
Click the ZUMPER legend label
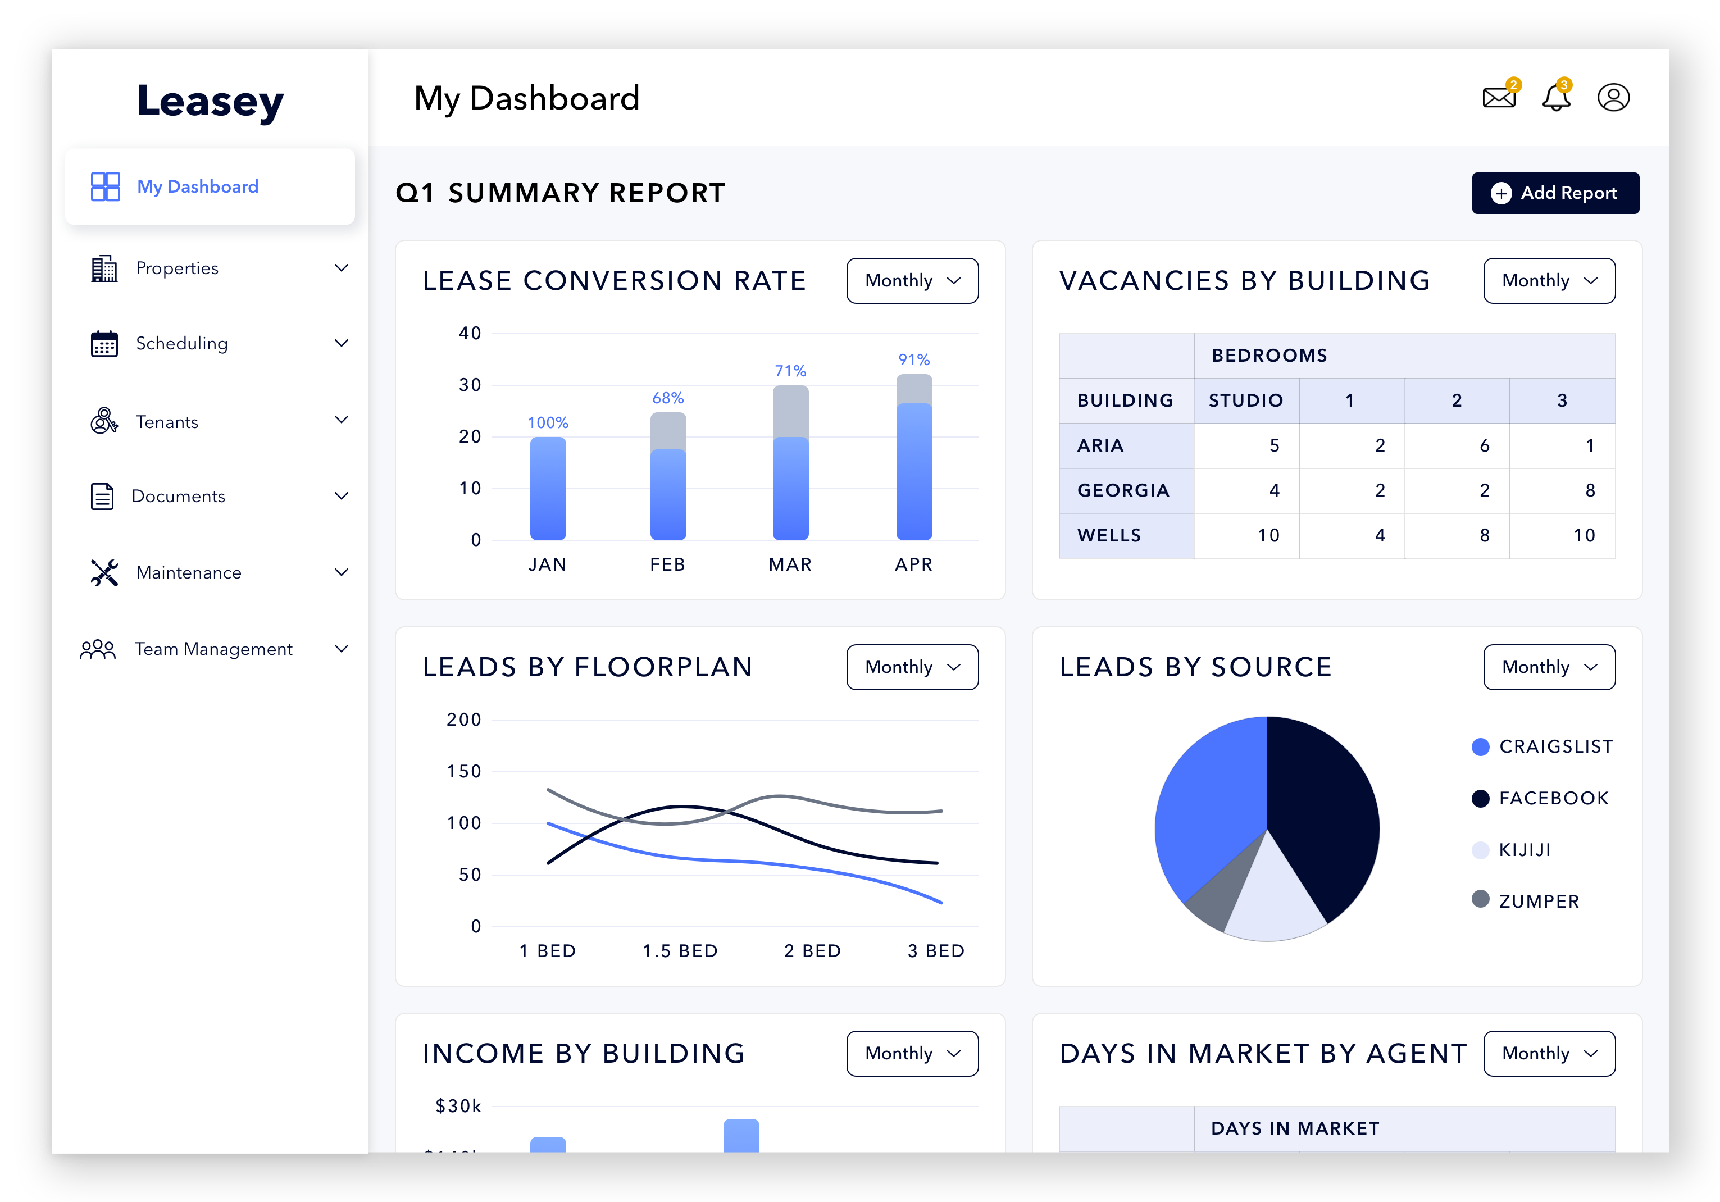[1540, 901]
